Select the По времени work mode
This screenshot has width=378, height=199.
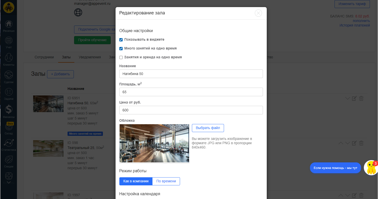pos(166,181)
